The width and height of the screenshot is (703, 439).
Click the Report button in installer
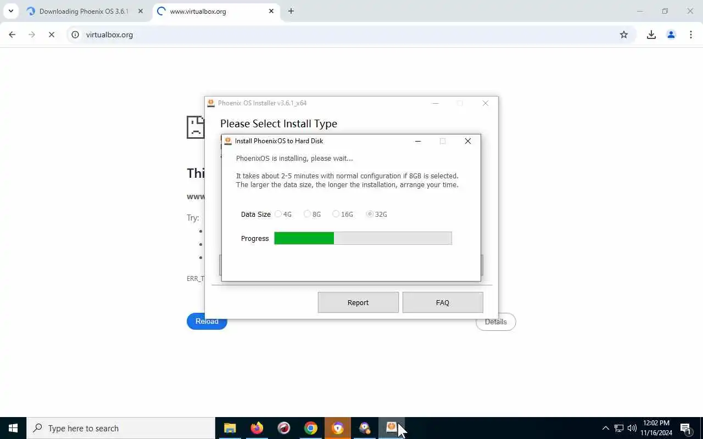pos(358,302)
